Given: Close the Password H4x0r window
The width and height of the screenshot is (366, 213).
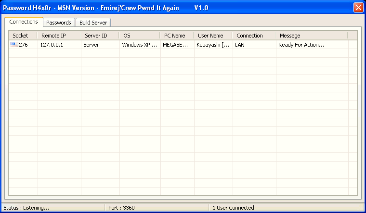Looking at the screenshot, I should [358, 8].
